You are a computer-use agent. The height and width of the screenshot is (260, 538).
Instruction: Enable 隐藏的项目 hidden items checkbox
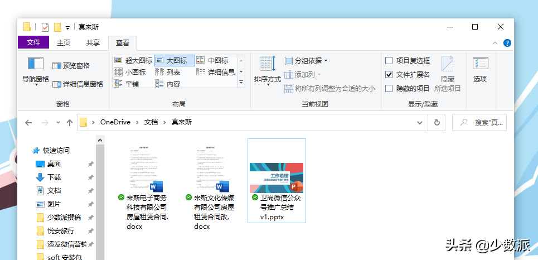(408, 89)
